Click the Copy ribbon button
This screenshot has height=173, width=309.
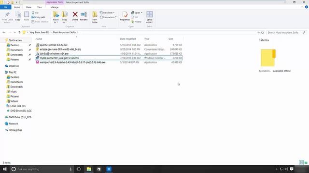(18, 16)
